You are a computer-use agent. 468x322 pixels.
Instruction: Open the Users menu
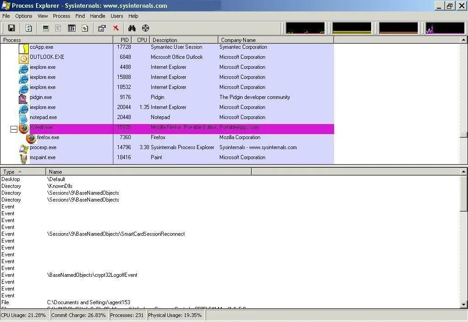pyautogui.click(x=117, y=16)
